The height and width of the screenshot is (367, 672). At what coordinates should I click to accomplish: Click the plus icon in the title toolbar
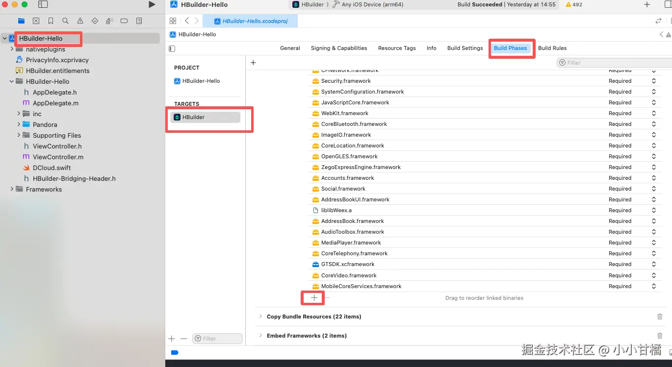[647, 4]
